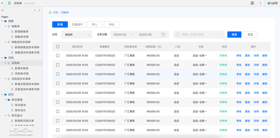Viewport: 280px width, 138px height.
Task: Check the eighth table row checkbox
Action: pos(58,121)
